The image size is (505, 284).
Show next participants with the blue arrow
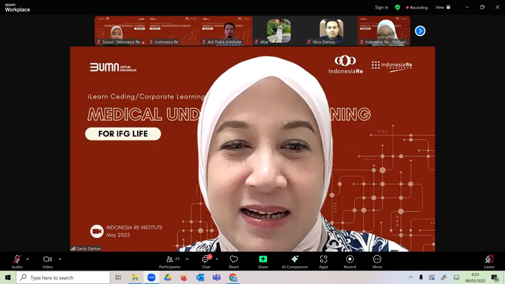[420, 31]
